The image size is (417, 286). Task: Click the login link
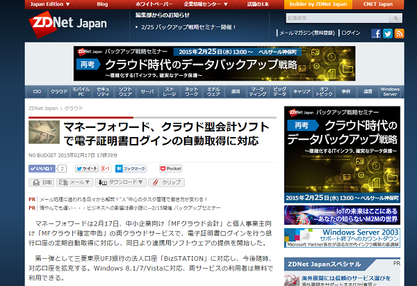(351, 33)
